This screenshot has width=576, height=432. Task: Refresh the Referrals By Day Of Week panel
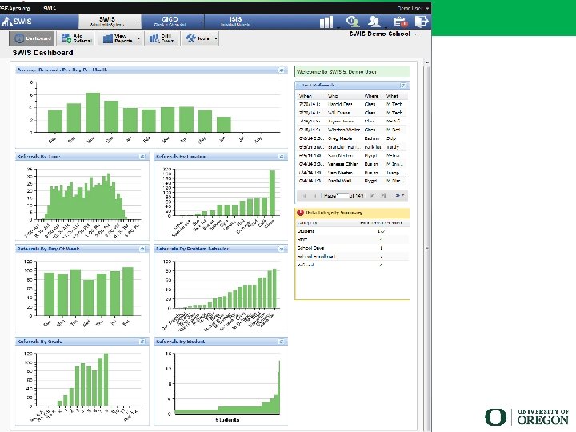tap(142, 249)
